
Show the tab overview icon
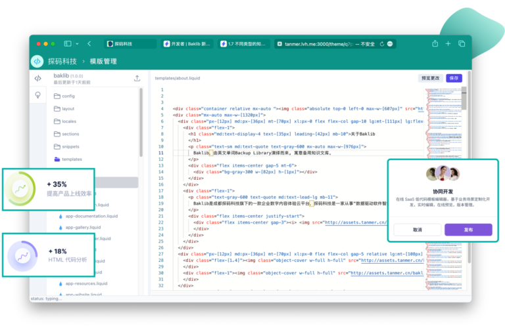click(462, 43)
